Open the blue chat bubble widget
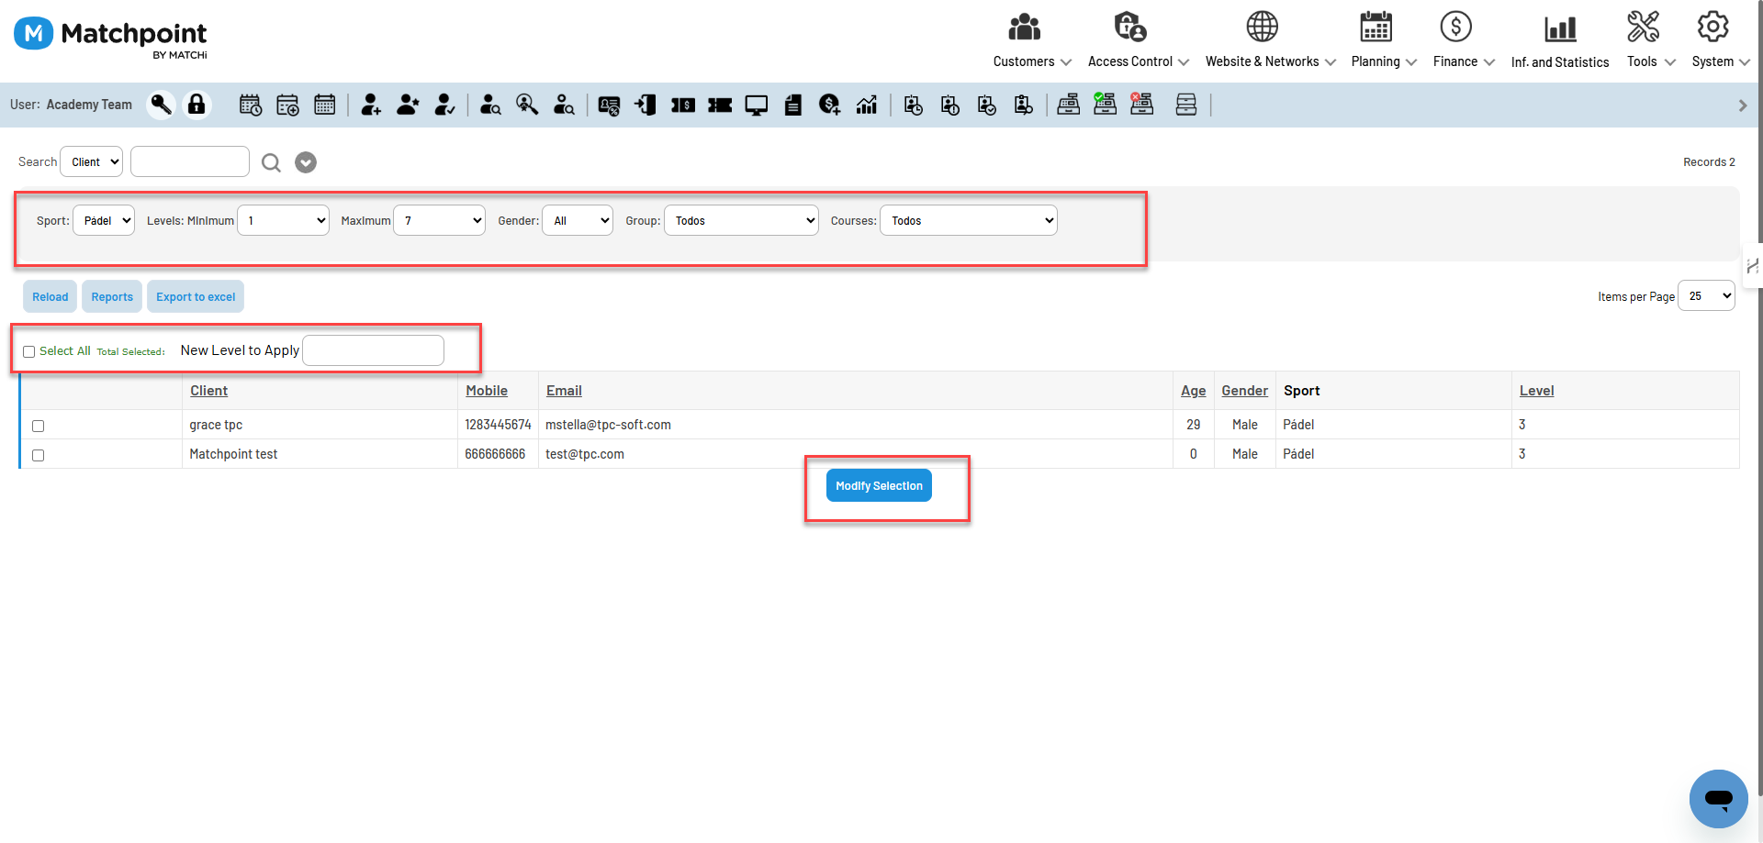This screenshot has height=843, width=1763. tap(1718, 798)
